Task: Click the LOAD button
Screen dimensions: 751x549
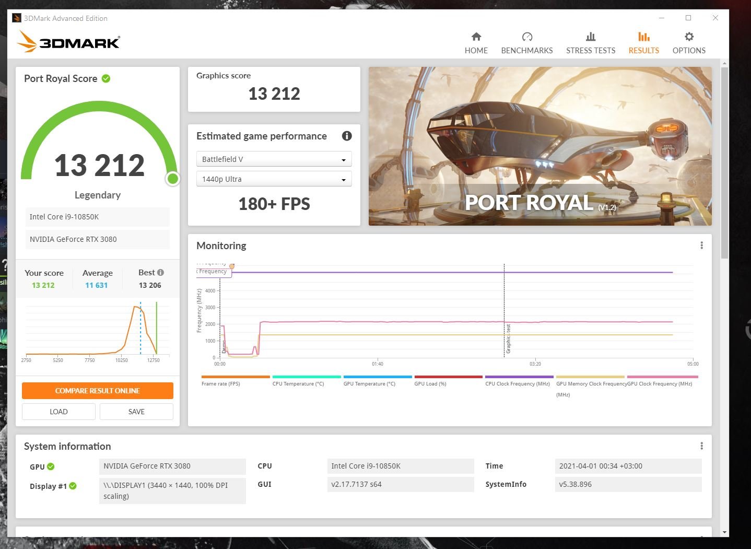Action: 58,412
